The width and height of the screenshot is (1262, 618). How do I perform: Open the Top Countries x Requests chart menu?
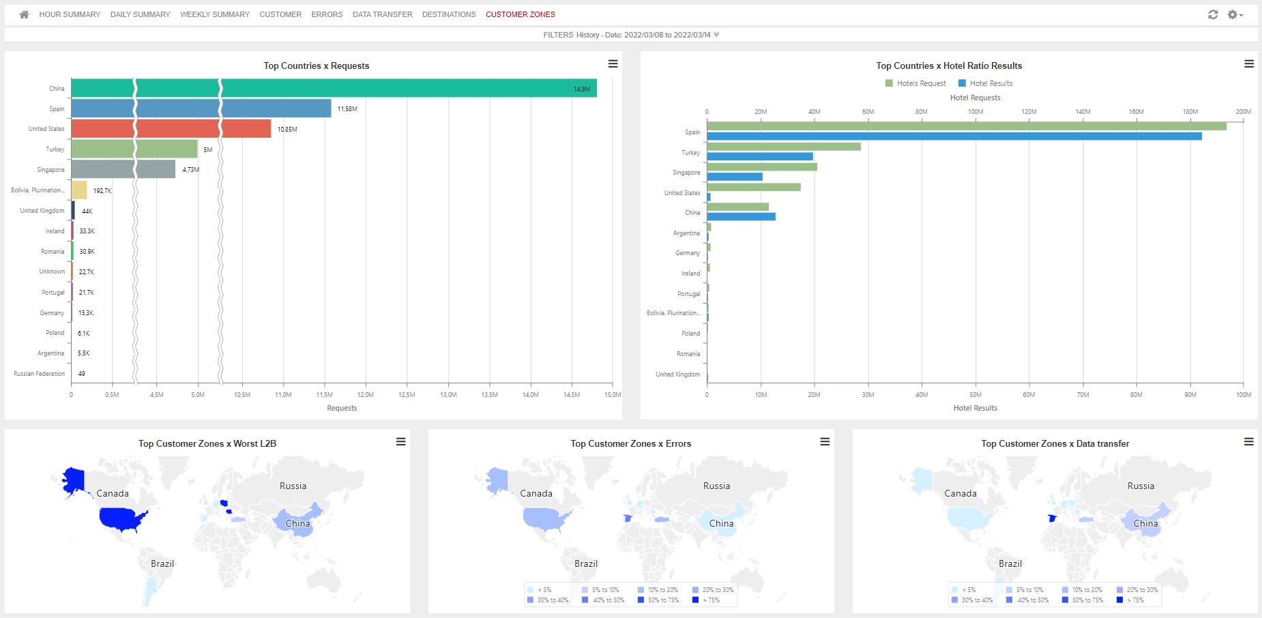(x=613, y=63)
